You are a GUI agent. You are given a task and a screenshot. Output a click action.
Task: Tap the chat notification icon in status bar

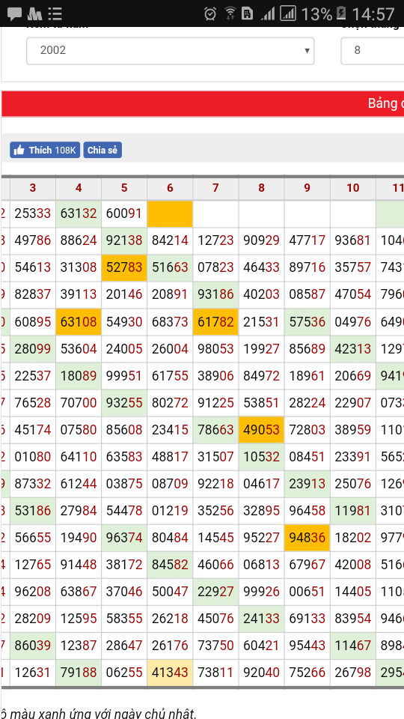click(x=14, y=14)
